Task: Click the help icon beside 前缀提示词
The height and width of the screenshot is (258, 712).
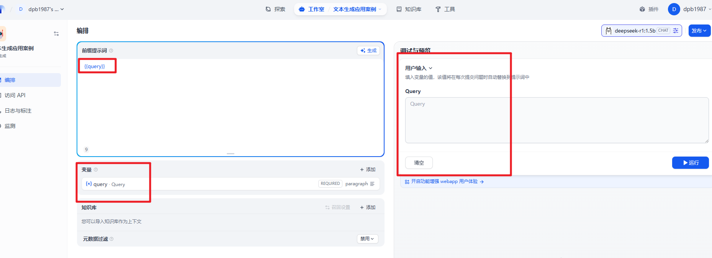Action: coord(111,51)
